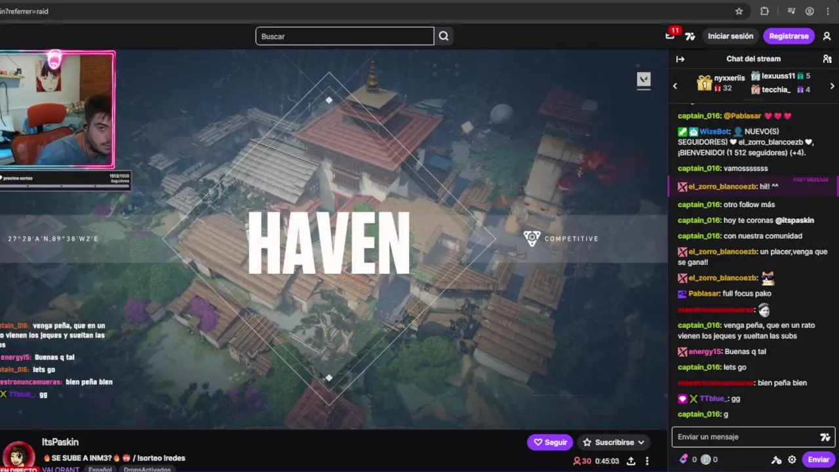Click the Registrarse button
This screenshot has width=839, height=472.
789,36
